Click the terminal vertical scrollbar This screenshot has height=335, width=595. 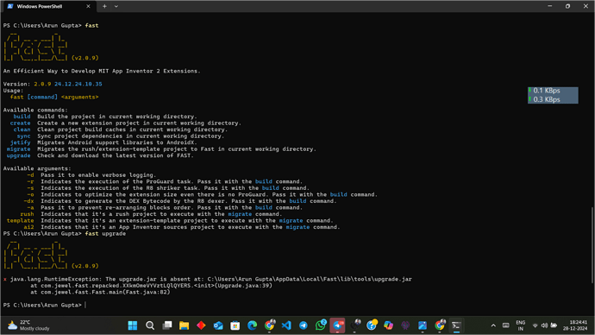click(x=592, y=245)
